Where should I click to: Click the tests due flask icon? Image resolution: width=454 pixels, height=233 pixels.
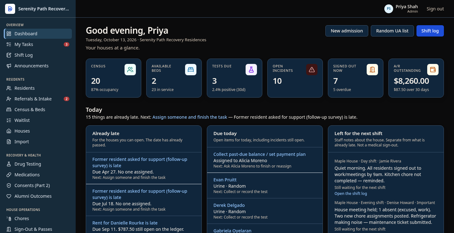pyautogui.click(x=251, y=70)
